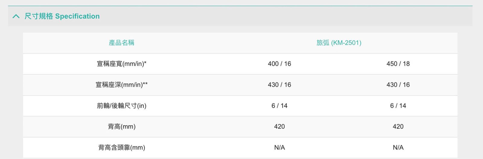The width and height of the screenshot is (483, 159).
Task: Select the 宣稱座寬(mm/in)* row label
Action: point(121,64)
